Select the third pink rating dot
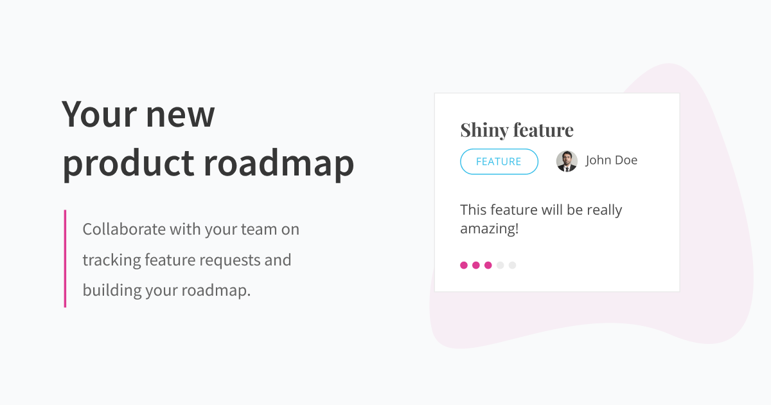 click(488, 265)
